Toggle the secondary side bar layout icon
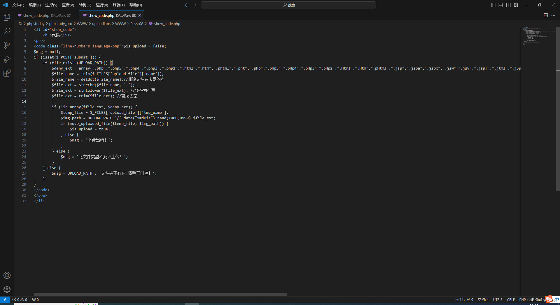560x305 pixels. [508, 5]
